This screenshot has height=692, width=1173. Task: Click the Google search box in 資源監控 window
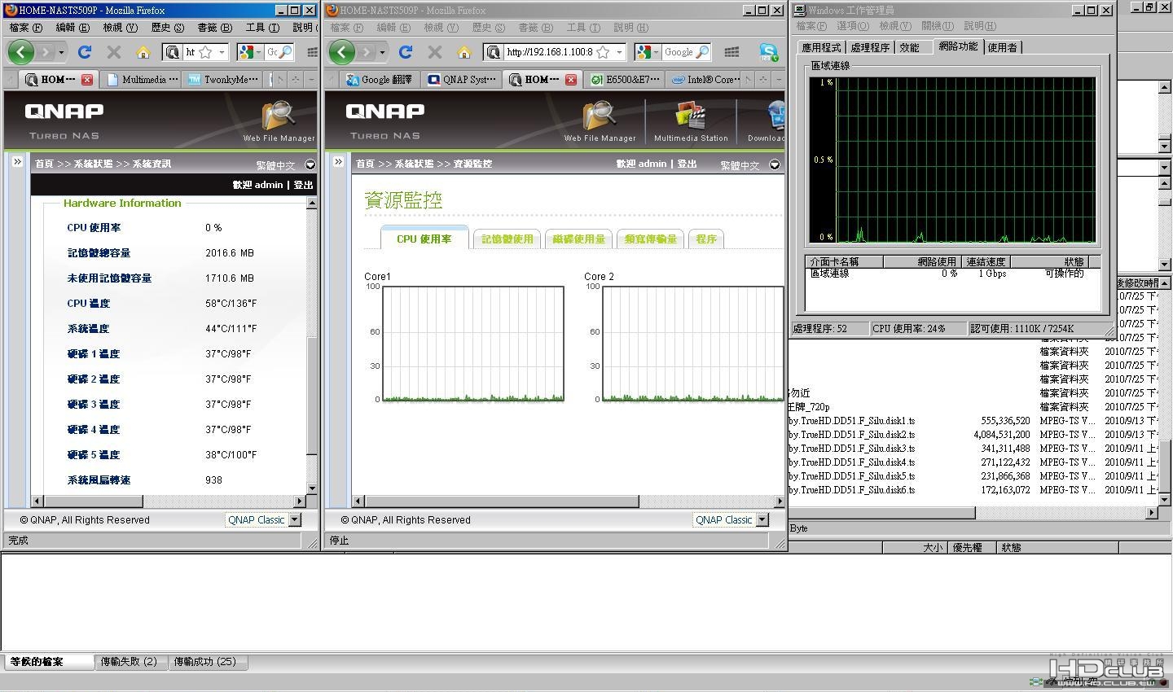click(678, 52)
